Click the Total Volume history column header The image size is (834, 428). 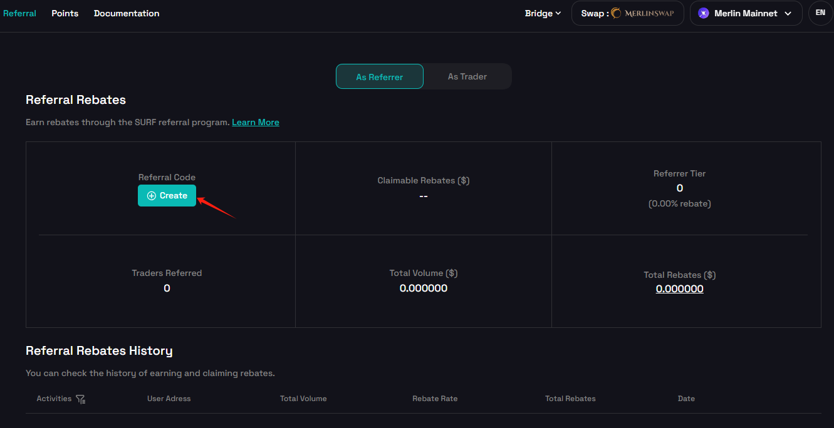303,399
